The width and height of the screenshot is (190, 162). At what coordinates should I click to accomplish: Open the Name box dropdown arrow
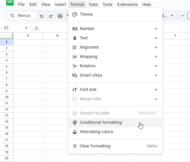pyautogui.click(x=26, y=28)
